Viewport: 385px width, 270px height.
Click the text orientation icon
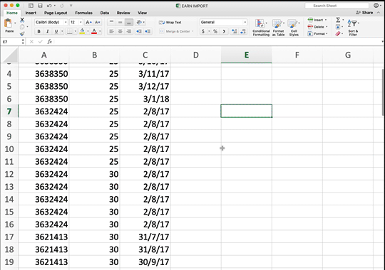point(139,22)
